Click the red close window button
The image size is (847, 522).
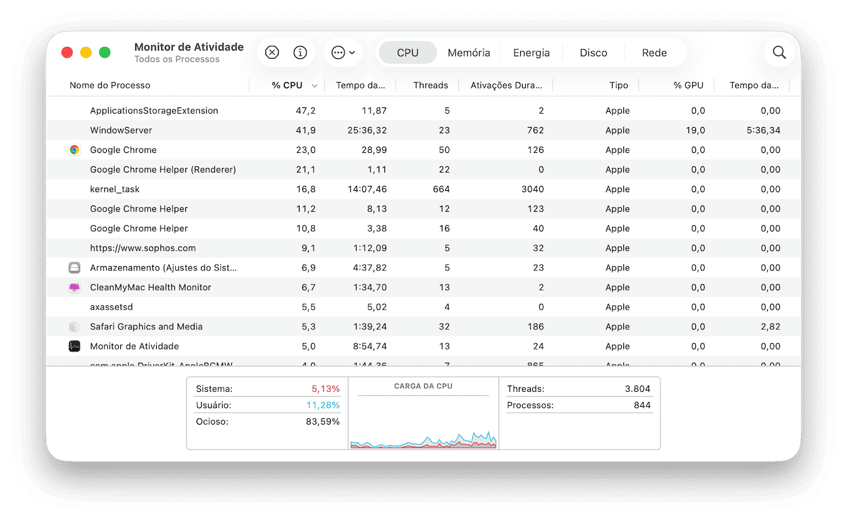(67, 52)
